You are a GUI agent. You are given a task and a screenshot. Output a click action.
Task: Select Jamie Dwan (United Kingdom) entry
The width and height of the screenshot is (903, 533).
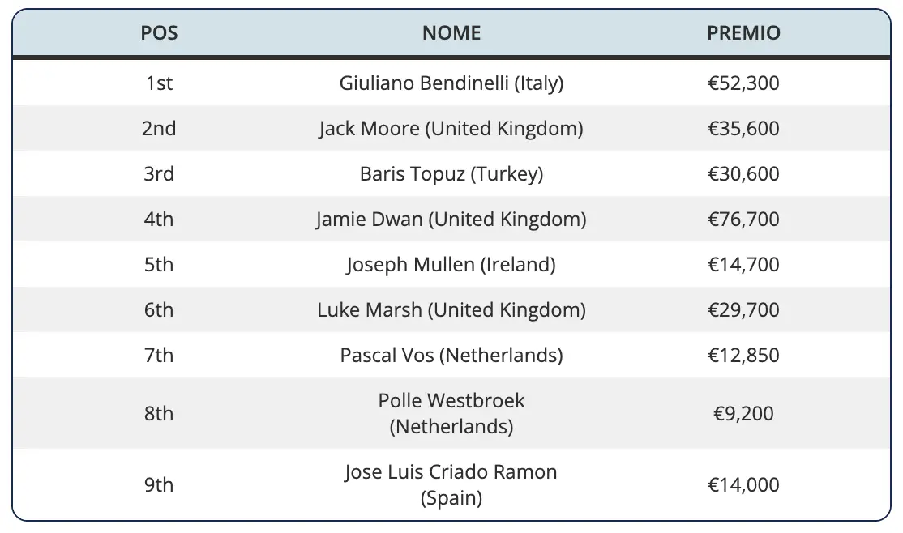pyautogui.click(x=451, y=219)
